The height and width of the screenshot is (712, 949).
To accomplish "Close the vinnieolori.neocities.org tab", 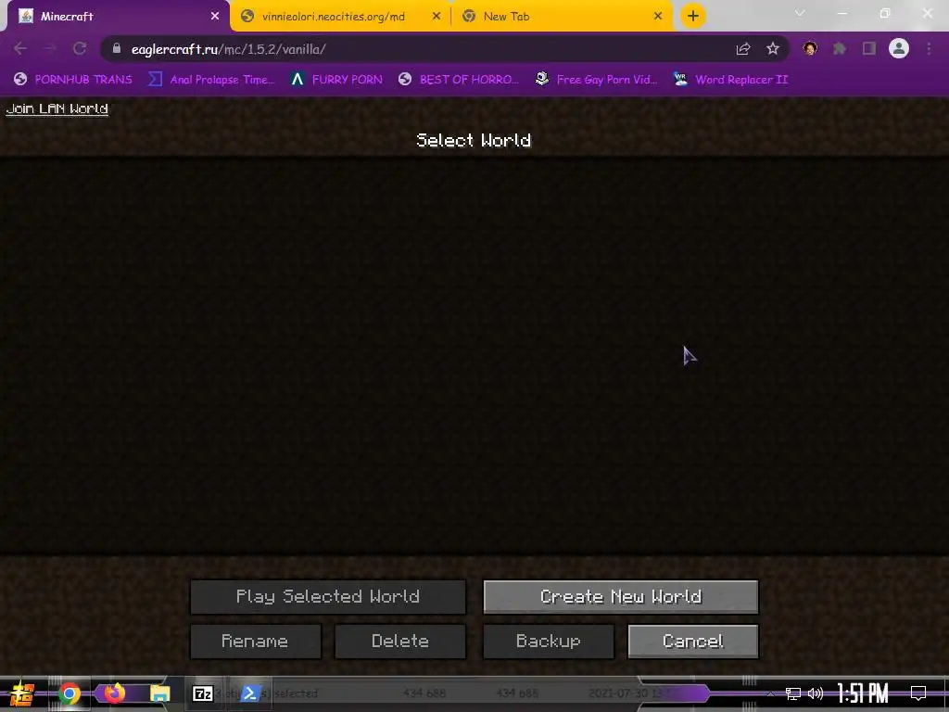I will (x=437, y=17).
